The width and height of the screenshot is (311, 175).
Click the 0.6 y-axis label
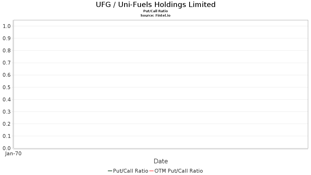click(x=6, y=75)
